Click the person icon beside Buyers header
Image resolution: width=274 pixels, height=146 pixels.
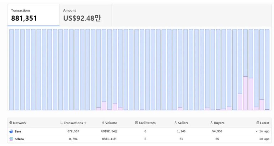click(211, 123)
